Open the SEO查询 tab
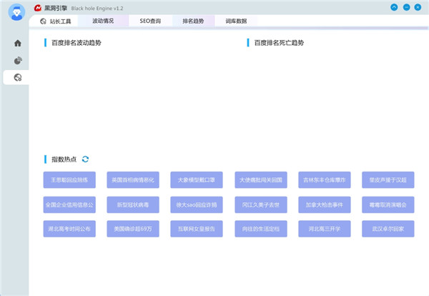This screenshot has height=296, width=429. pos(150,21)
